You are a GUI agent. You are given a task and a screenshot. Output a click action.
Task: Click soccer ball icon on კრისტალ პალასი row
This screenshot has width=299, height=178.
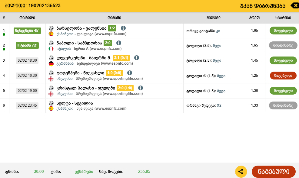tap(51, 88)
